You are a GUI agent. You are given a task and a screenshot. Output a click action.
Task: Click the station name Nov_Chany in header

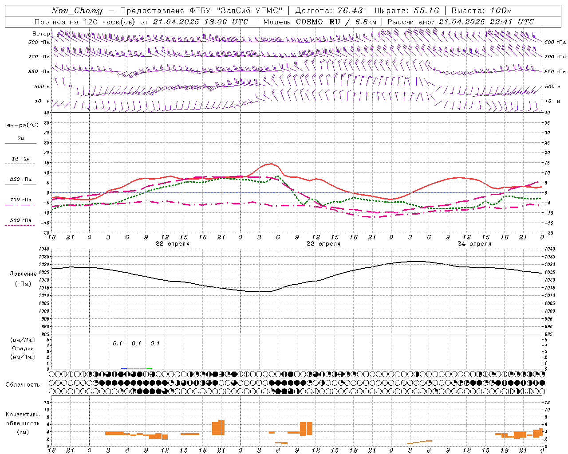pyautogui.click(x=77, y=11)
